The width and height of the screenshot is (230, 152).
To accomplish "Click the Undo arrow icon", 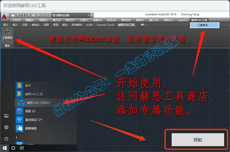I will (x=38, y=15).
